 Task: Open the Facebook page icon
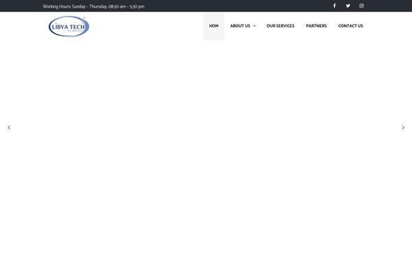pos(334,5)
